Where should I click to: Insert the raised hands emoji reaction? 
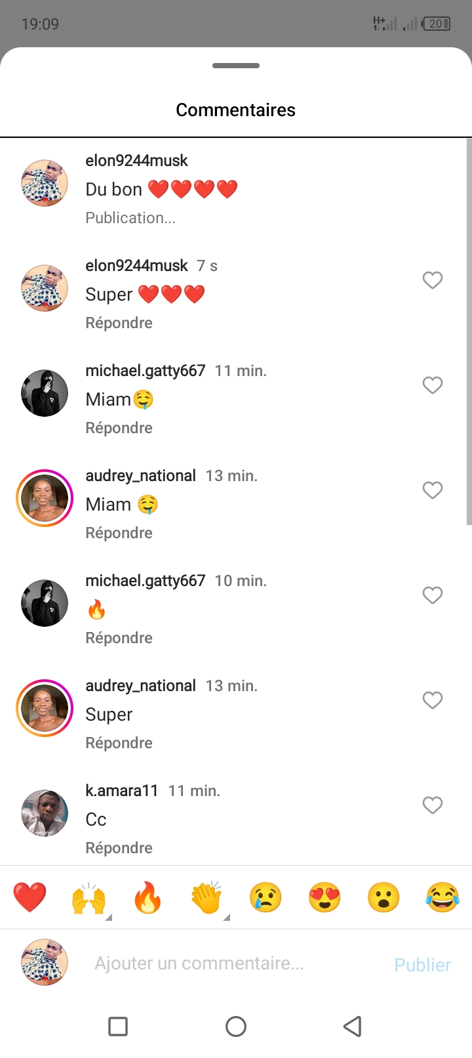click(88, 897)
